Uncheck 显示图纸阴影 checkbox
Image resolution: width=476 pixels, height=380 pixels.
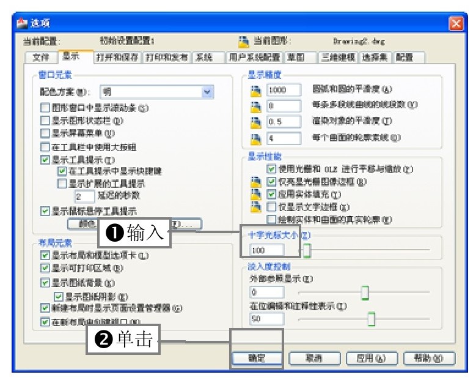[x=58, y=296]
